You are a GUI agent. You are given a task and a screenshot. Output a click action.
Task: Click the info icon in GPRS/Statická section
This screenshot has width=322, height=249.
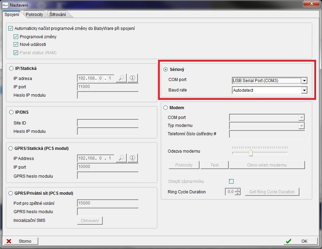[132, 158]
